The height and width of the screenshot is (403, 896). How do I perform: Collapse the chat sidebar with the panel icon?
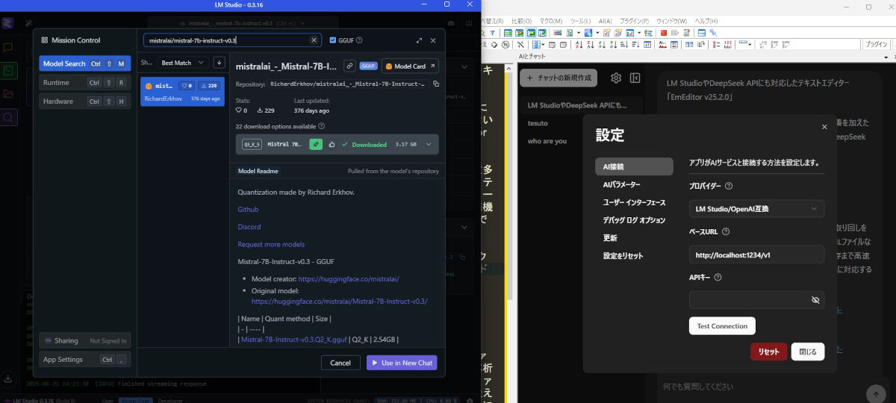pyautogui.click(x=635, y=78)
